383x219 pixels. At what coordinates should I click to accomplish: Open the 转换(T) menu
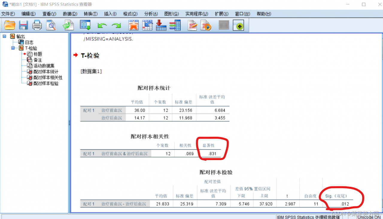point(91,14)
